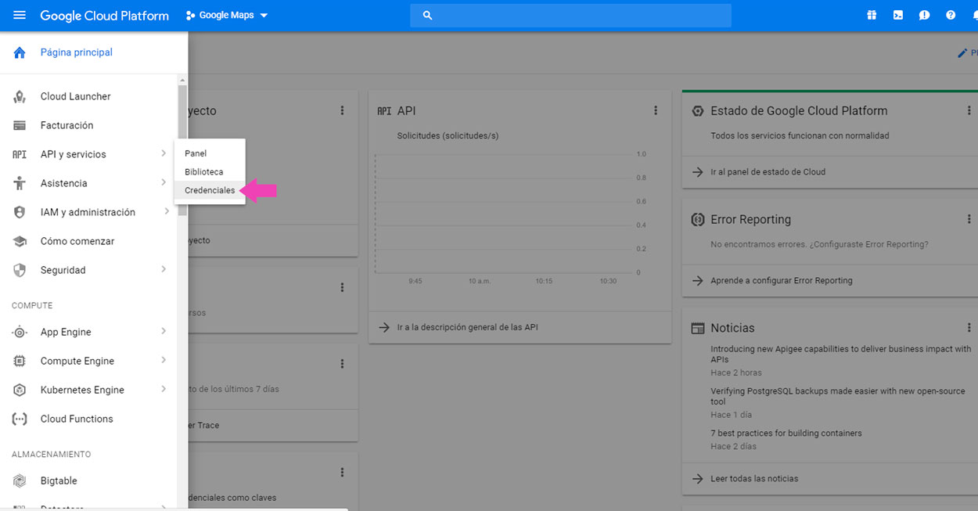Click the Cloud Launcher rocket icon

click(x=20, y=96)
